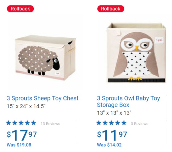This screenshot has height=152, width=172.
Task: Open the 3 Sprouts Sheep Toy Chest link
Action: tap(42, 98)
